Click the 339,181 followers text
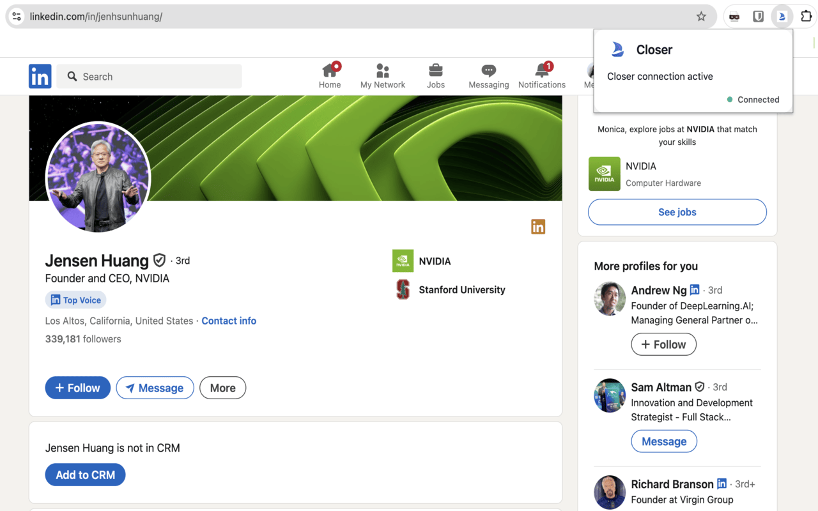 click(83, 339)
